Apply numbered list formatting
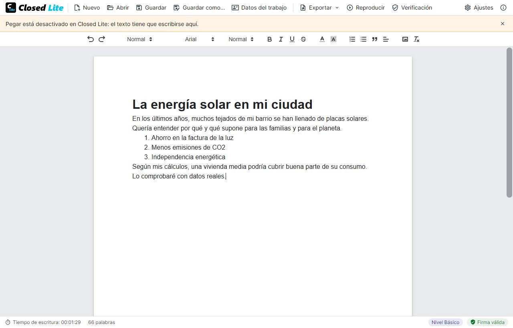Image resolution: width=513 pixels, height=328 pixels. 352,39
